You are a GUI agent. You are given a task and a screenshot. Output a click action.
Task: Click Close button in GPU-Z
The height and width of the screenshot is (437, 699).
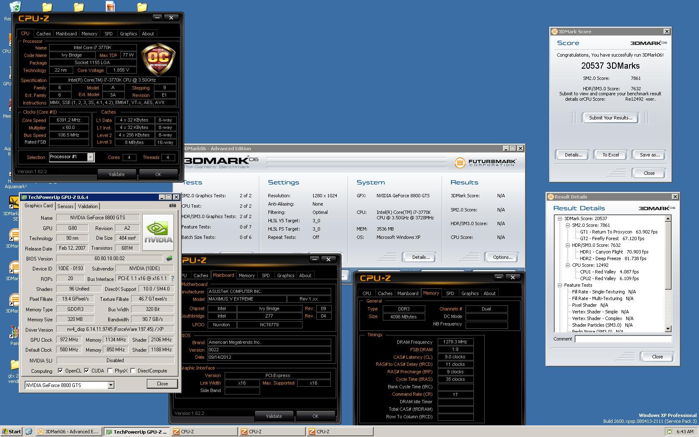click(x=162, y=384)
